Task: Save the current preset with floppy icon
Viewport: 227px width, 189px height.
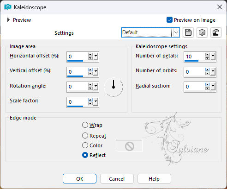Action: (188, 32)
